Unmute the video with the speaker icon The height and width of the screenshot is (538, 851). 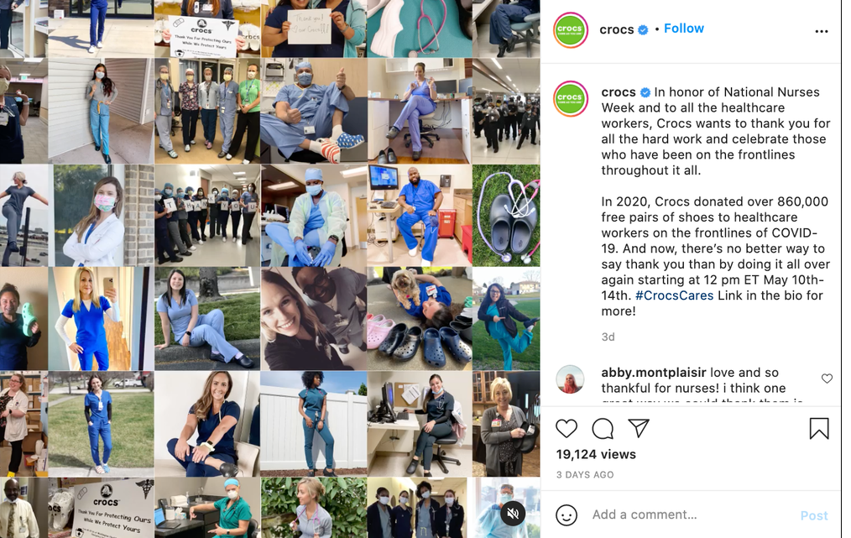click(x=513, y=513)
